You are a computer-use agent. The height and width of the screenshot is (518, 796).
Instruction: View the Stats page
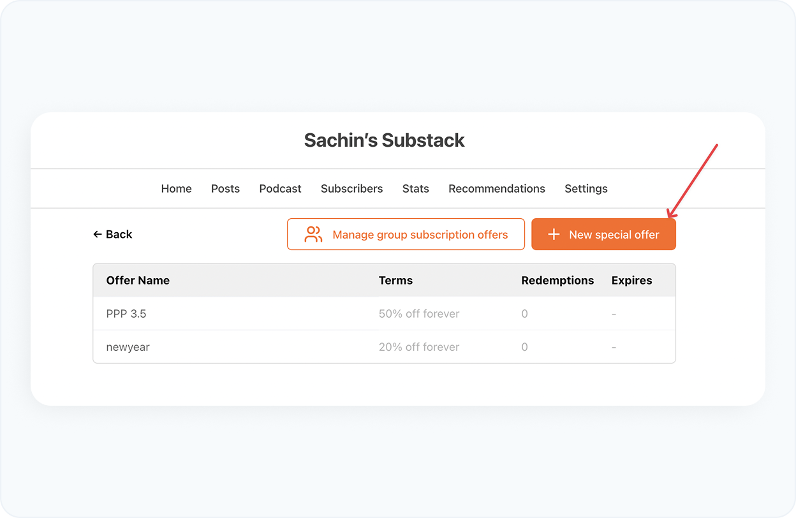coord(415,188)
